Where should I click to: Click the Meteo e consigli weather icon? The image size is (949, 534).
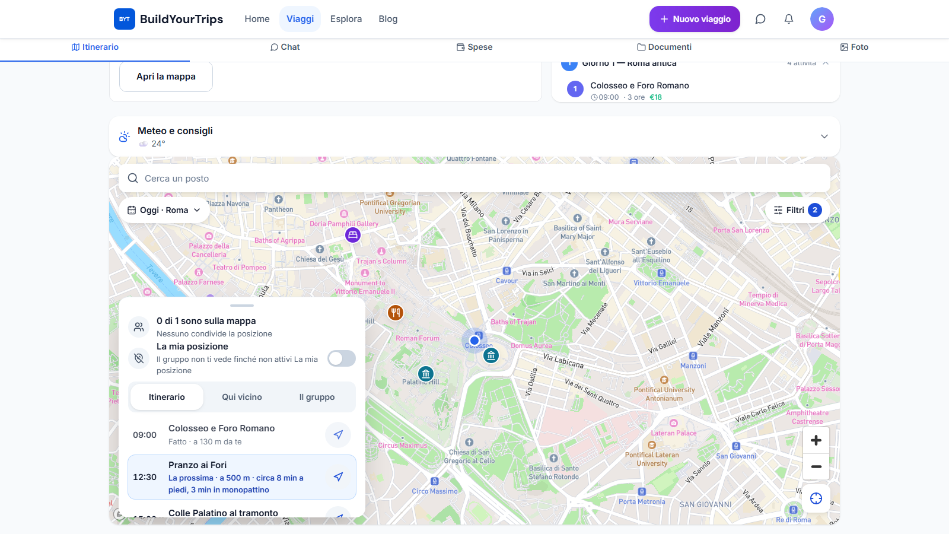tap(124, 136)
